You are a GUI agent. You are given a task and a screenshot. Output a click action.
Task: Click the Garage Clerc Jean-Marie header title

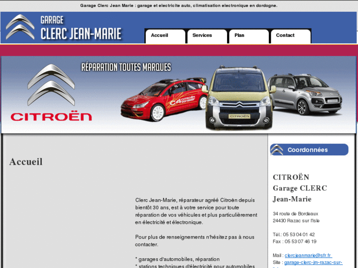81,28
